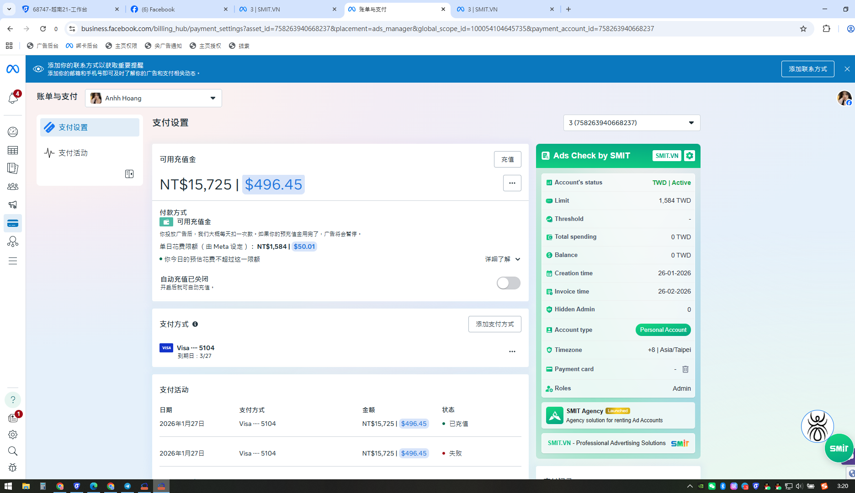This screenshot has height=493, width=855.
Task: Click the megaphone ads icon in sidebar
Action: pos(13,205)
